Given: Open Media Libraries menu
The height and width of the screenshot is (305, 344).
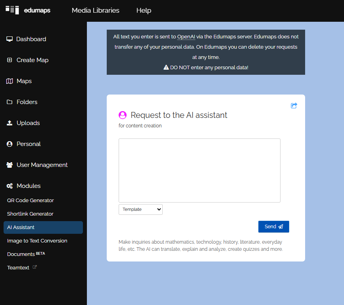Looking at the screenshot, I should tap(95, 10).
